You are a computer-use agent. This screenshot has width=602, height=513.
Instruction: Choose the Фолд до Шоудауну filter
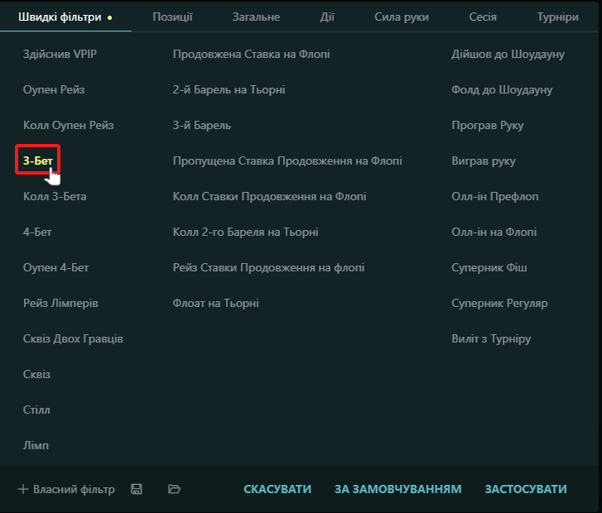502,89
